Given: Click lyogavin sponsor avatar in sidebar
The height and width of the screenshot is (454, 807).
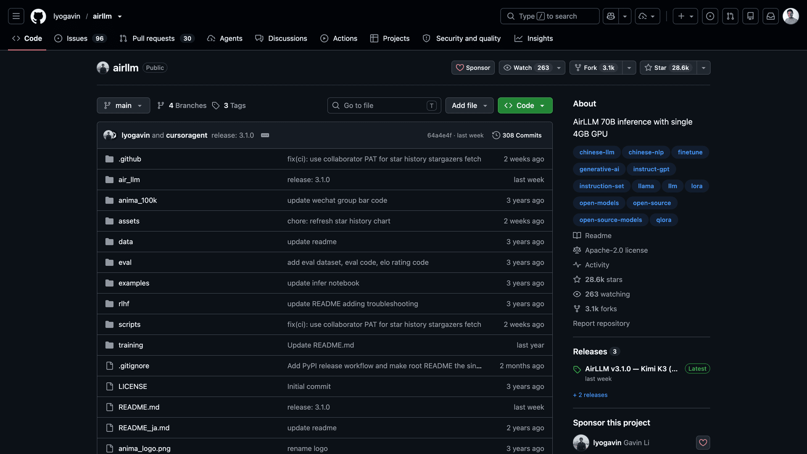Looking at the screenshot, I should 581,443.
